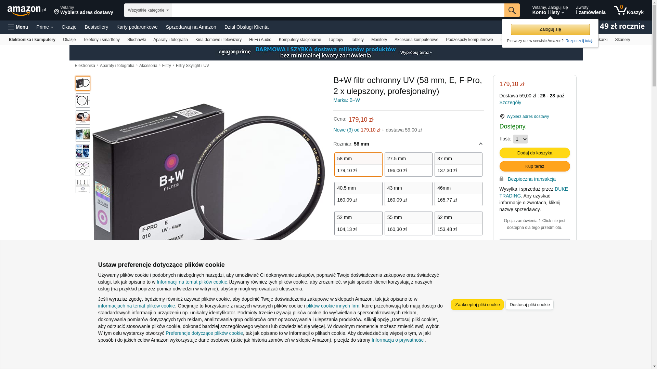This screenshot has width=657, height=369.
Task: Open the Ilość quantity dropdown
Action: coord(520,139)
